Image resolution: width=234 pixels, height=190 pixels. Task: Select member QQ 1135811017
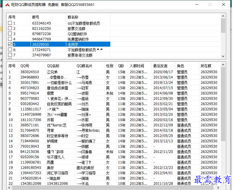(31, 109)
